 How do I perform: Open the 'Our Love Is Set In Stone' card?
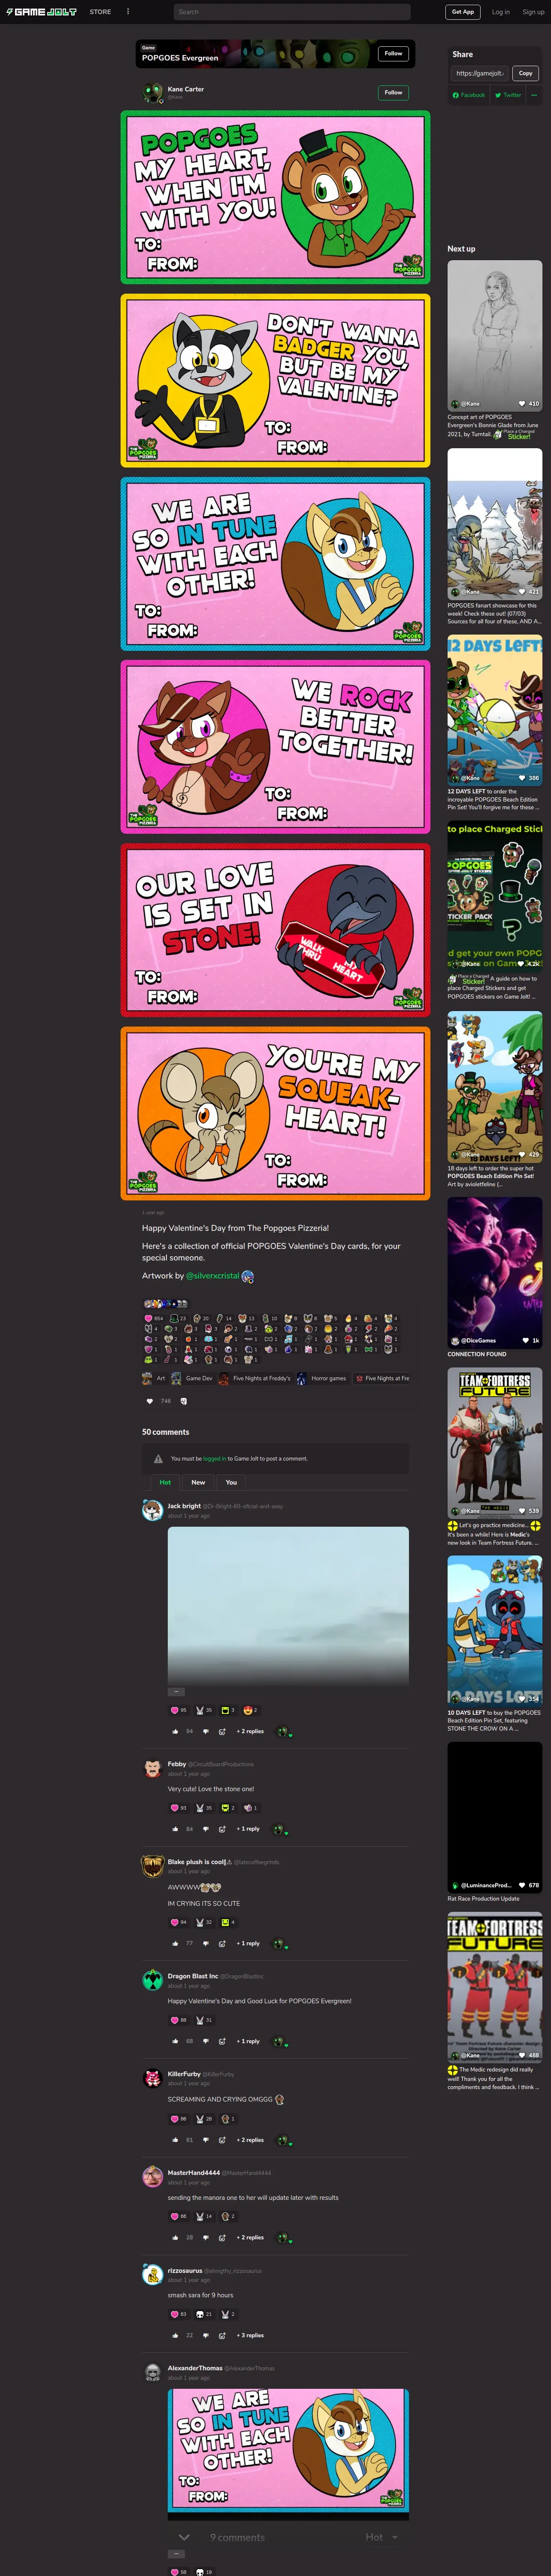[x=275, y=930]
